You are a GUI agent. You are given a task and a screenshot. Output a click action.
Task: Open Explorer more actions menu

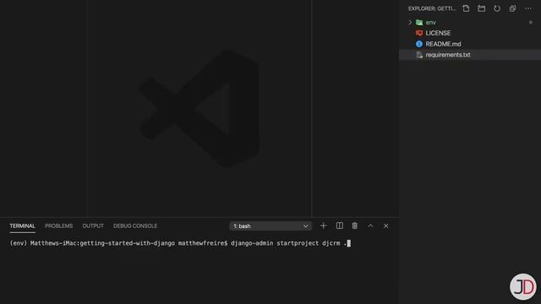528,8
